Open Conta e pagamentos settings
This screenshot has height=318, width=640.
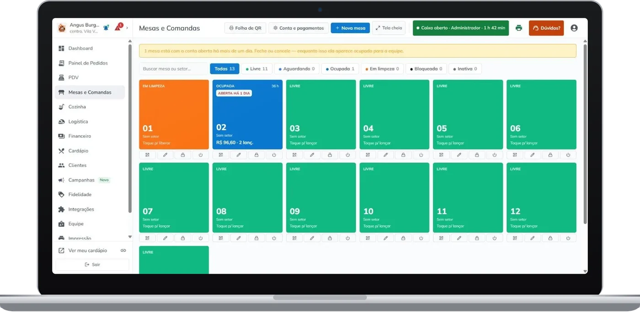(x=299, y=28)
